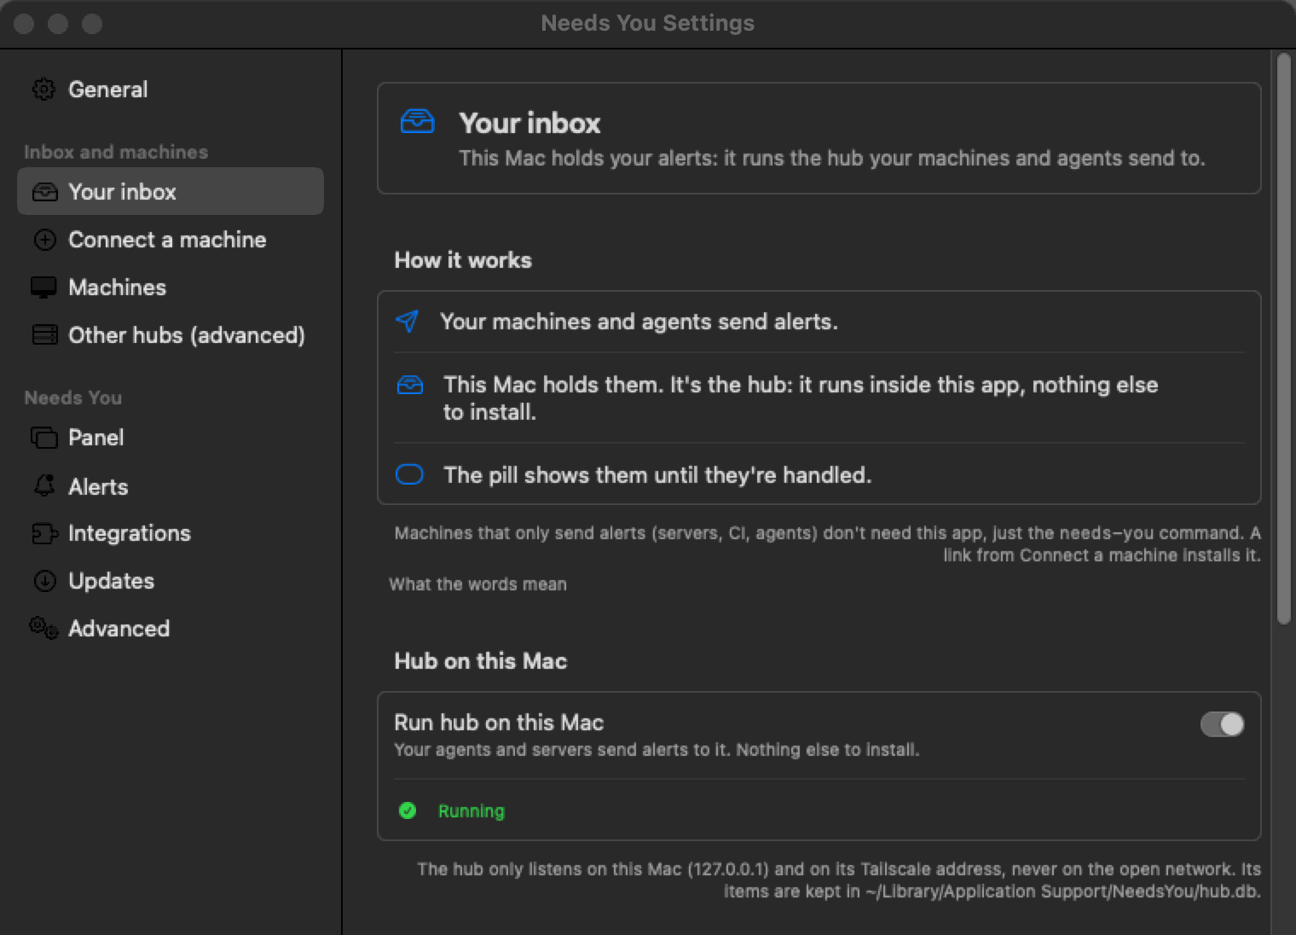The width and height of the screenshot is (1296, 935).
Task: Click the Alerts bell icon
Action: [44, 486]
